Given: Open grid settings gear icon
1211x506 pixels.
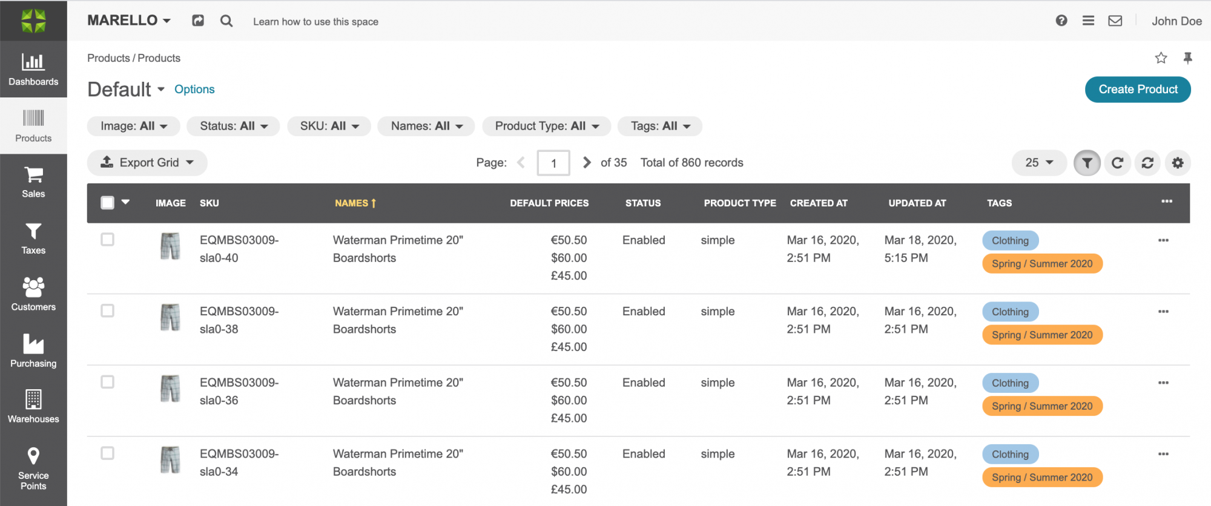Looking at the screenshot, I should tap(1178, 163).
